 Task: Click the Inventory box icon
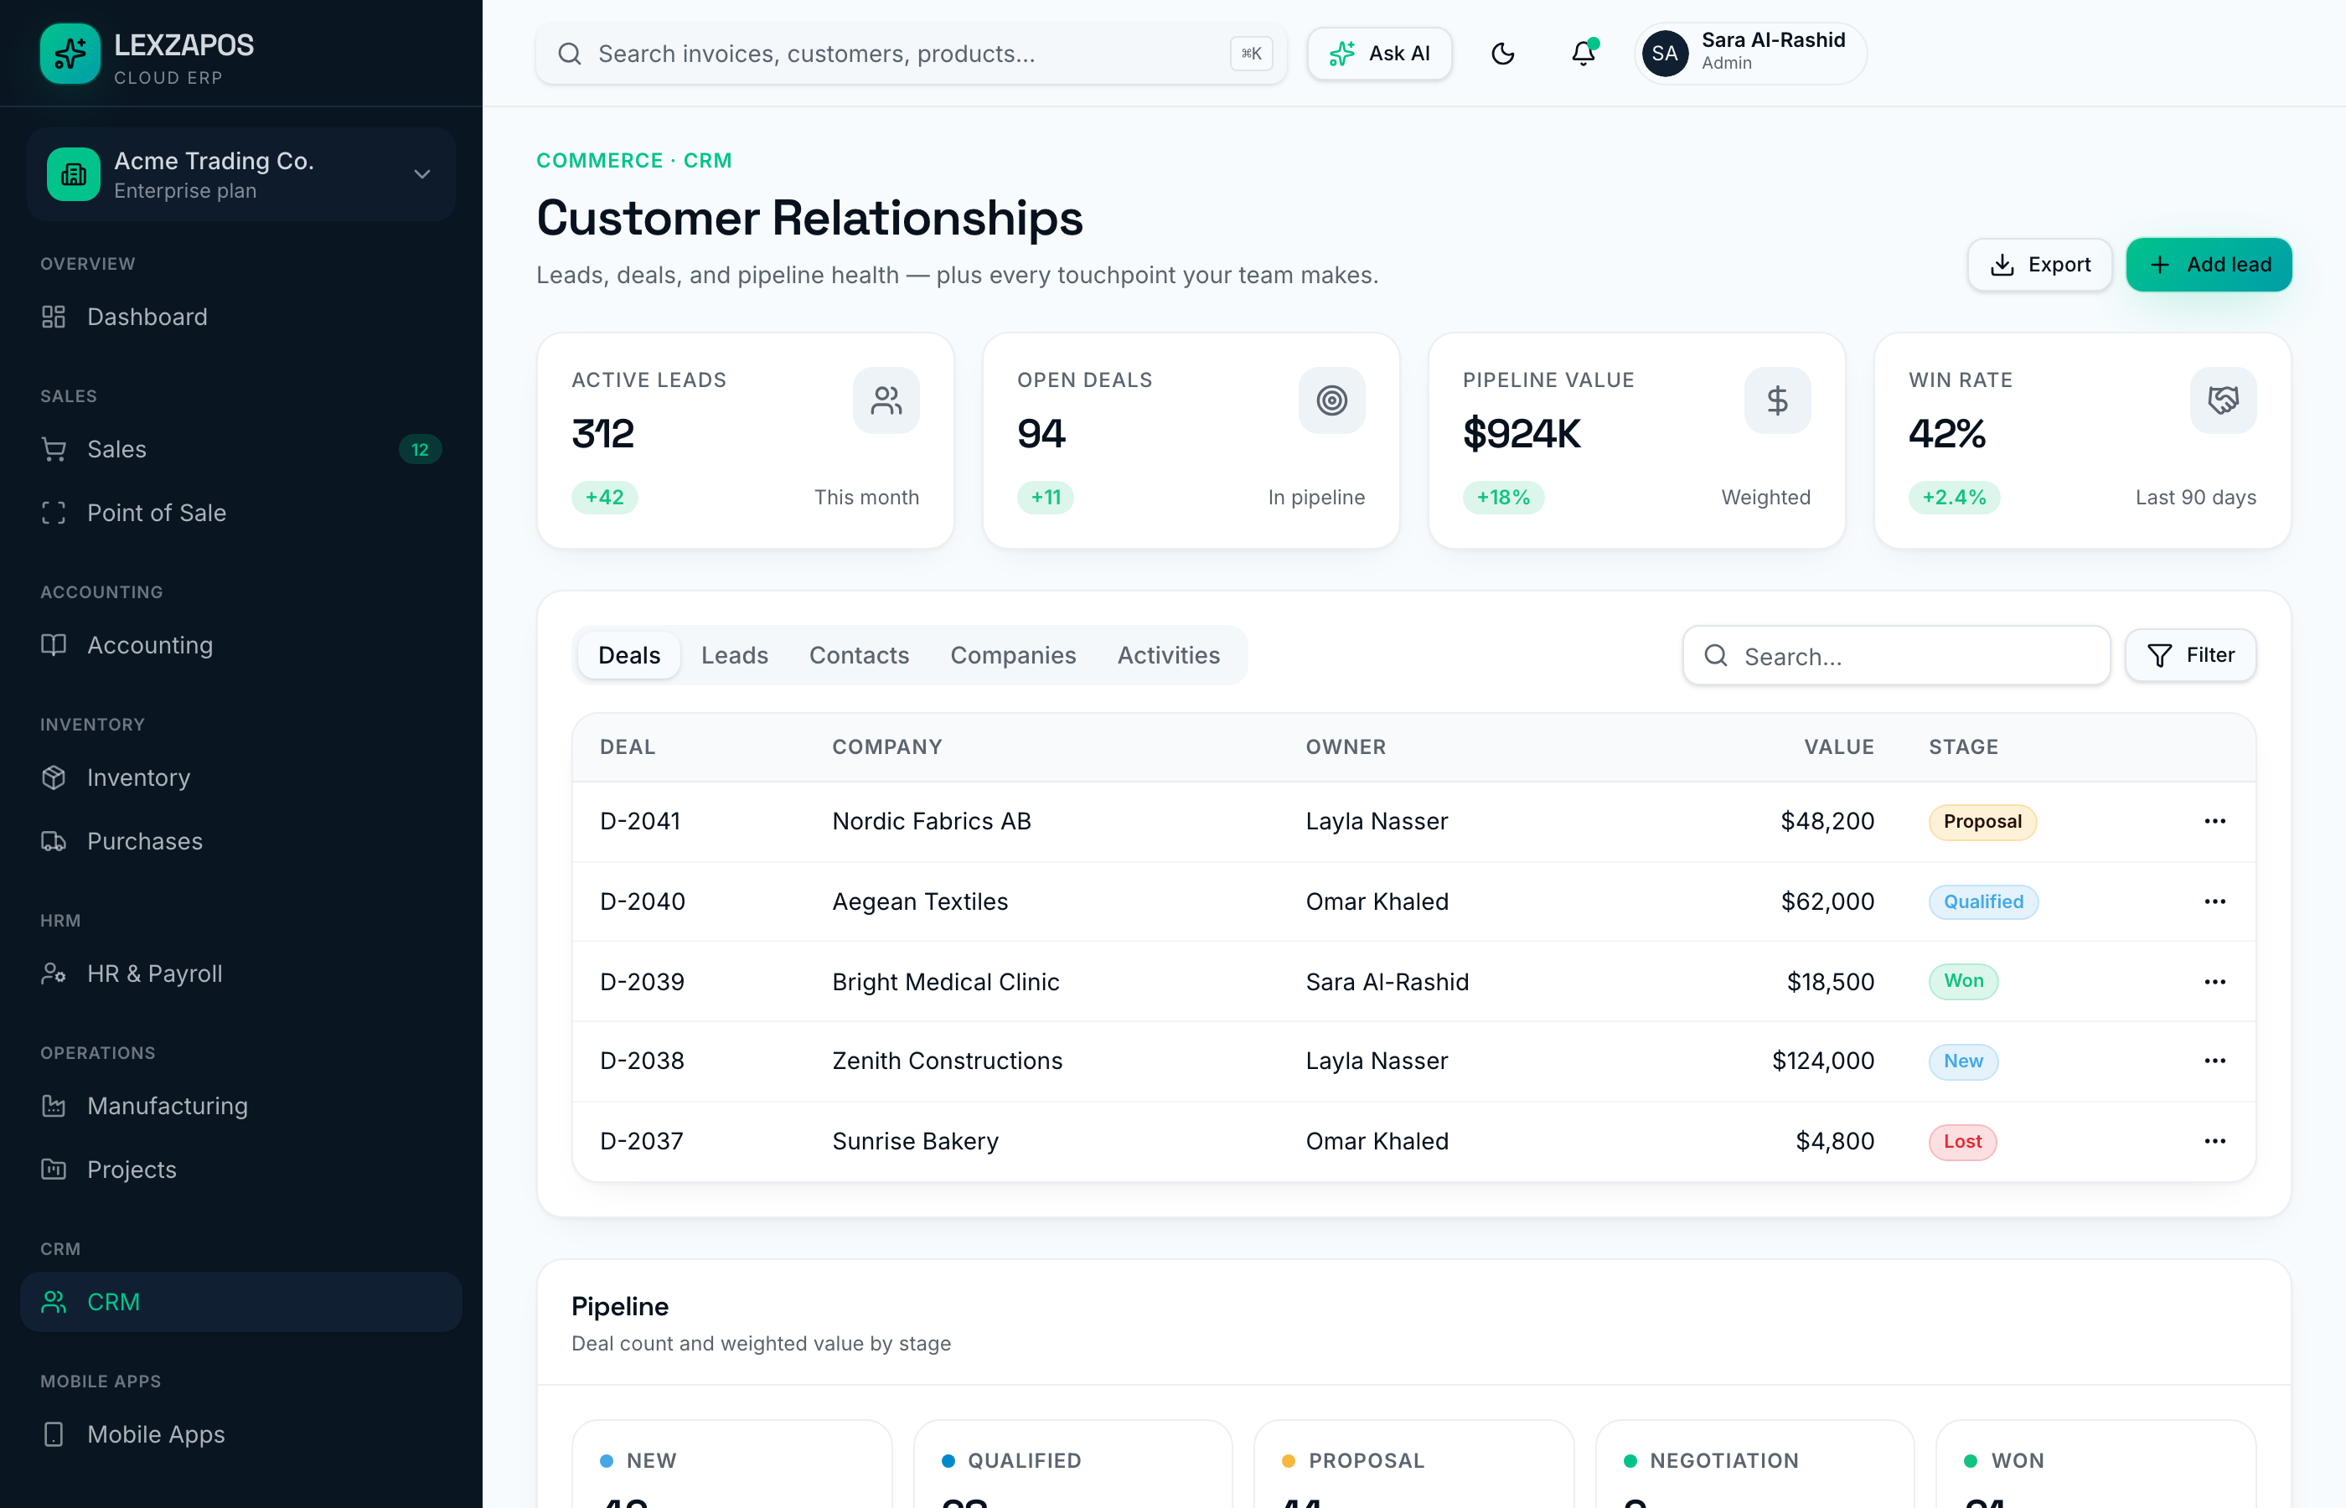[54, 777]
